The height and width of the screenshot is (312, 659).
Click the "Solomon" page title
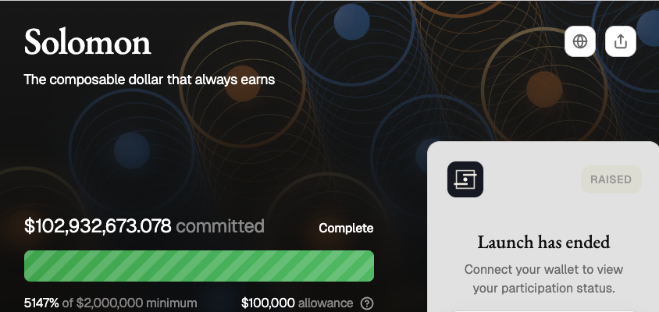87,42
